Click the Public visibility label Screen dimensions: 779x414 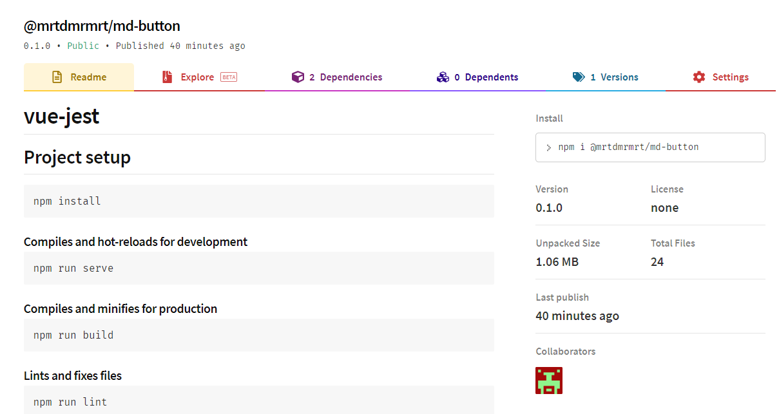82,46
